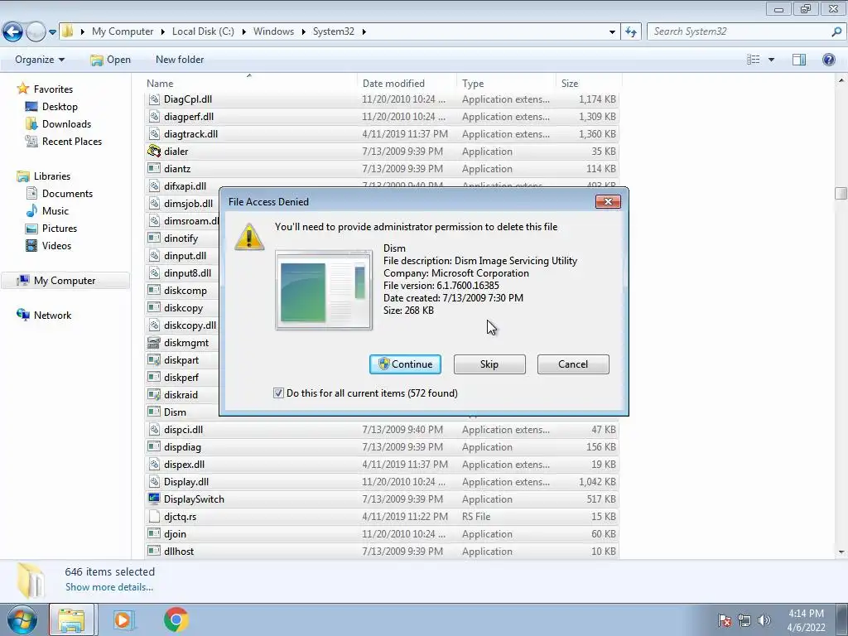Select the diskpart file icon
The image size is (848, 636).
[x=154, y=359]
